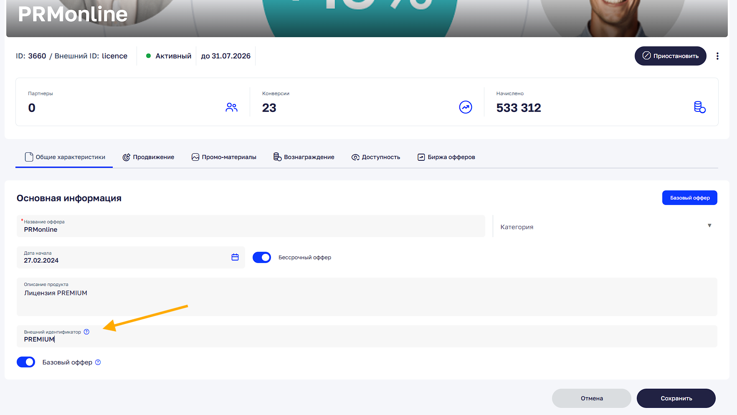Click help icon next to Базовый оффер toggle
This screenshot has height=415, width=737.
pyautogui.click(x=98, y=362)
